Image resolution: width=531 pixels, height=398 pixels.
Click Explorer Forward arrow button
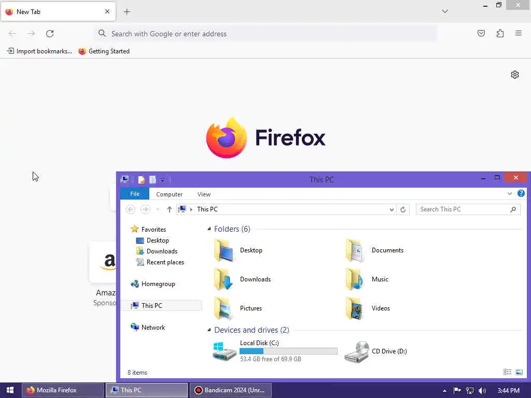(145, 209)
